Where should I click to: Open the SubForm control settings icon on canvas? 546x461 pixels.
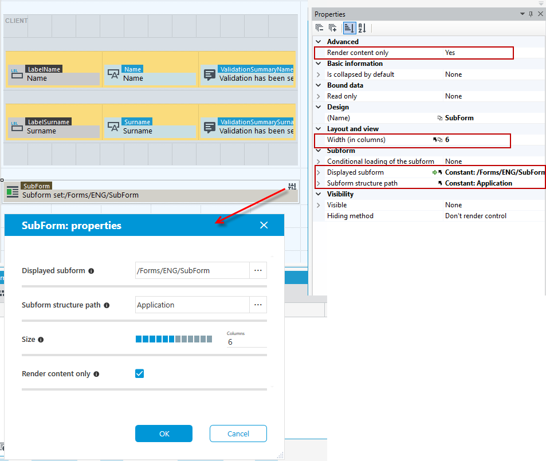(292, 186)
